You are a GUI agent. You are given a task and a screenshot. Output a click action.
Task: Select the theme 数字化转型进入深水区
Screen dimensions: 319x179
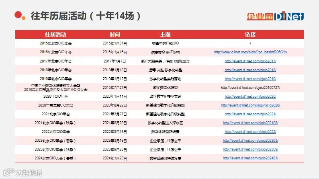click(x=165, y=123)
